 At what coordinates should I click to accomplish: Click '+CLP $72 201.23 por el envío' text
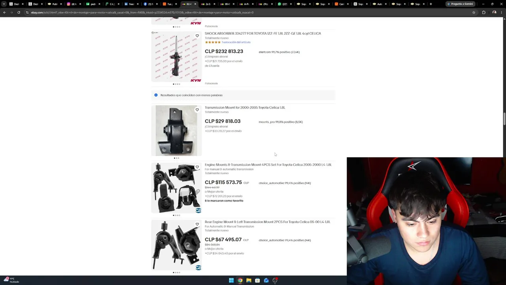pyautogui.click(x=223, y=196)
